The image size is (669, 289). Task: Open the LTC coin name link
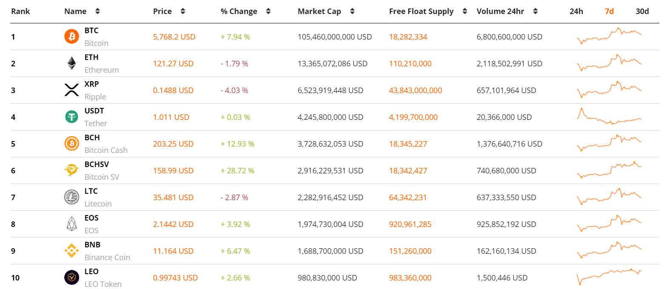pyautogui.click(x=91, y=191)
